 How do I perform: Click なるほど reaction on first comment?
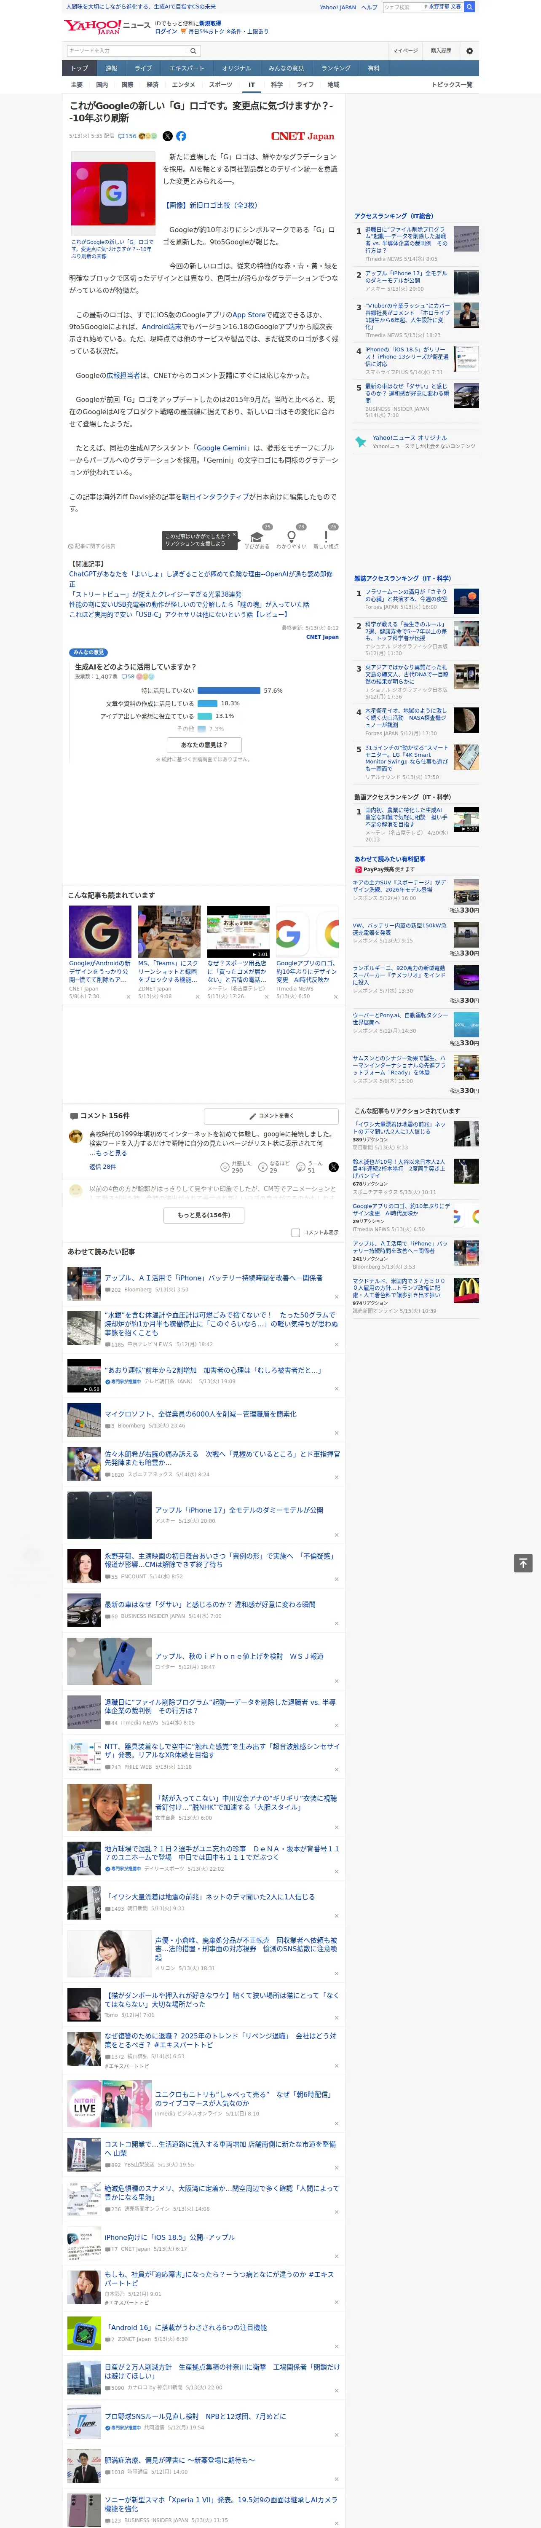click(274, 1167)
